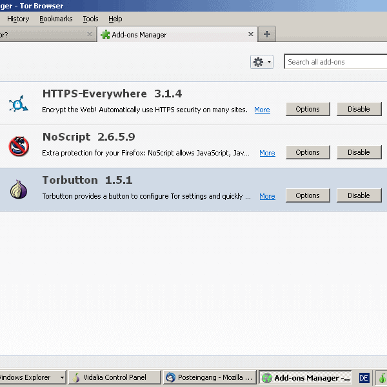This screenshot has width=387, height=387.
Task: Click 'Encrypt the Web!' description text
Action: pyautogui.click(x=144, y=110)
